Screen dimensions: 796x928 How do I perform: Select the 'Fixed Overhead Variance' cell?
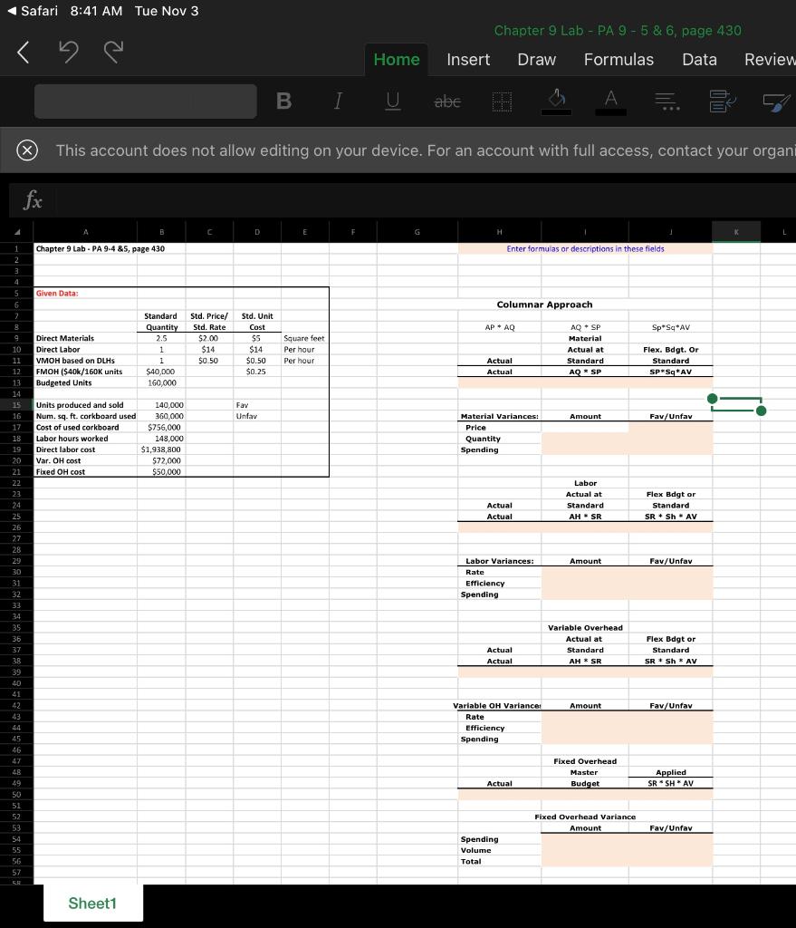585,817
